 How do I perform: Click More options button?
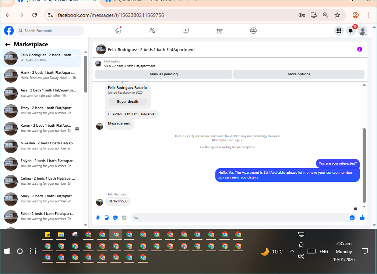point(299,74)
